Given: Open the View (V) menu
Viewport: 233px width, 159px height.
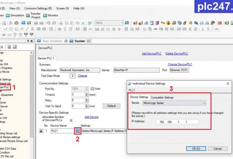Looking at the screenshot, I should (15, 8).
